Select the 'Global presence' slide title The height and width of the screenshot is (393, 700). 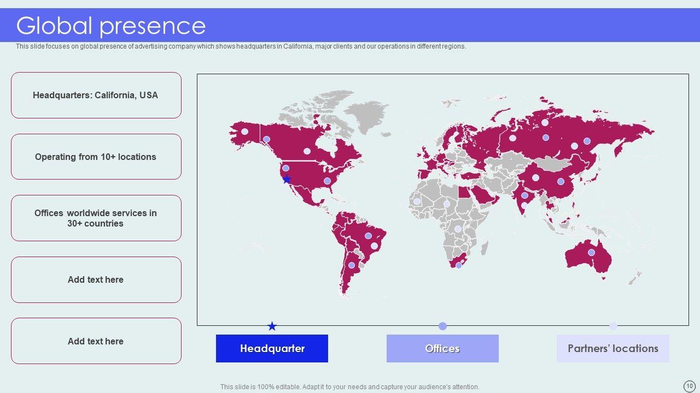coord(111,26)
